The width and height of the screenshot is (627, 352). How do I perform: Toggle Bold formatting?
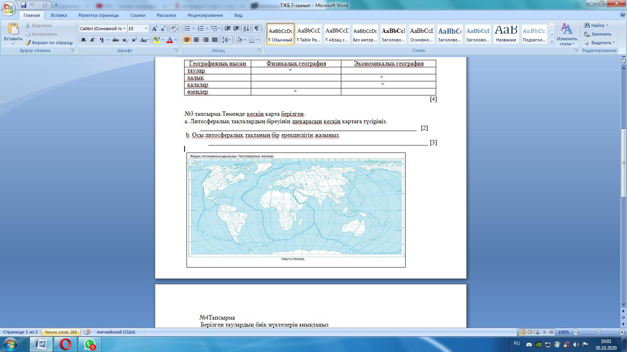(83, 40)
